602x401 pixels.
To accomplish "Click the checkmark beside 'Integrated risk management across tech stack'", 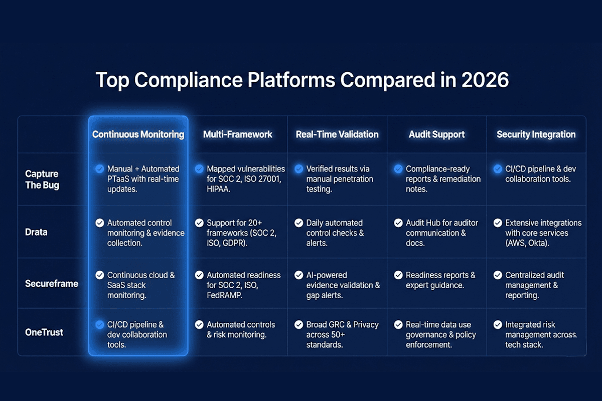I will [x=497, y=324].
